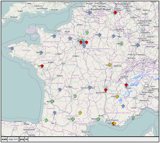Select the green marker south of Limoges
The width and height of the screenshot is (160, 143).
tap(75, 96)
